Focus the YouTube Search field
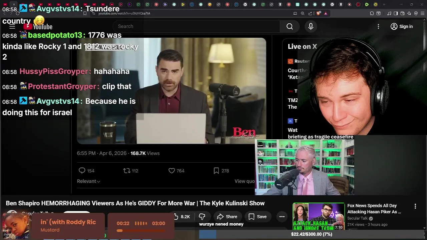Viewport: 427px width, 240px height. click(197, 26)
